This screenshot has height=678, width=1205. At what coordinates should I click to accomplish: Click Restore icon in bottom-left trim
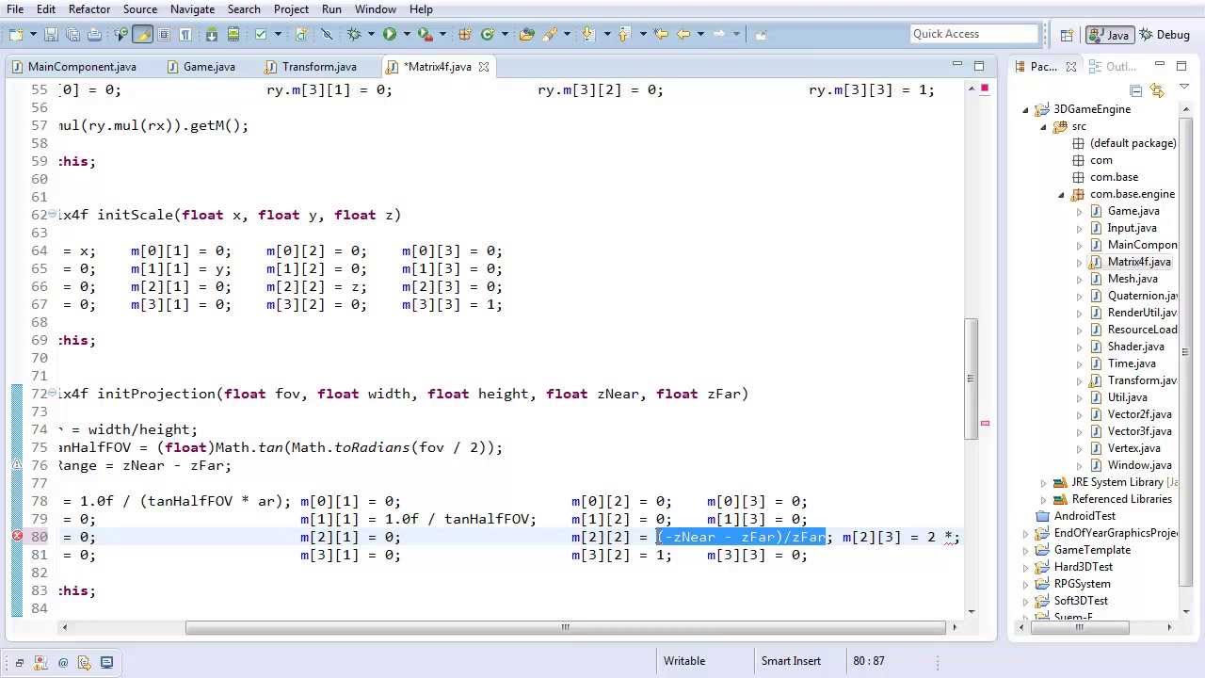[x=19, y=663]
